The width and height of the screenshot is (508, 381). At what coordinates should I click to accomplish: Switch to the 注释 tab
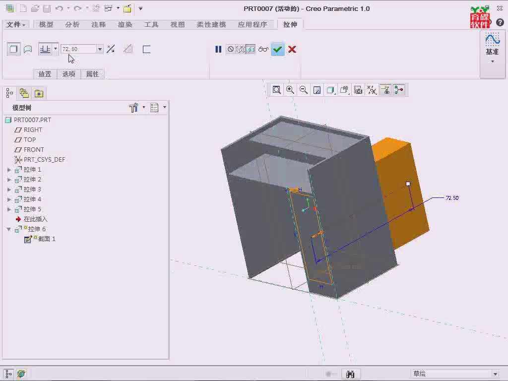[99, 24]
